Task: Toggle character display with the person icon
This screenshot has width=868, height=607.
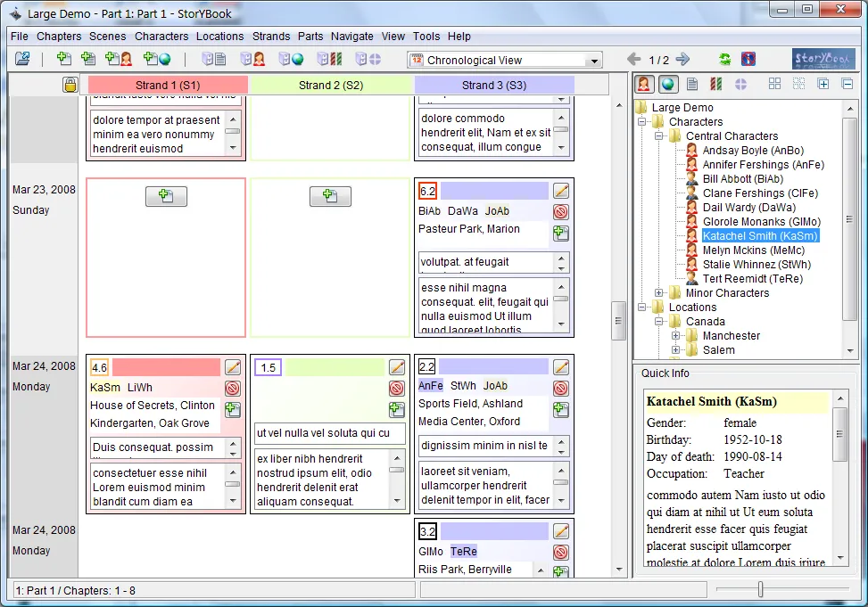Action: coord(643,83)
